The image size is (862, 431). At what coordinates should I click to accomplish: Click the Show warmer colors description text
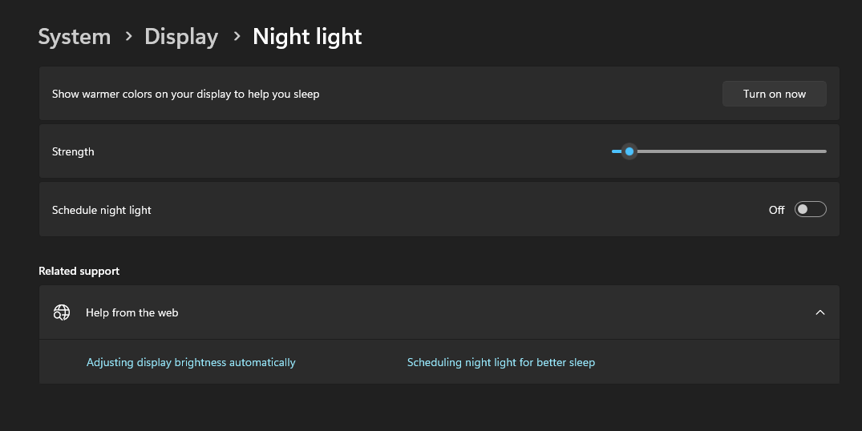(x=186, y=94)
